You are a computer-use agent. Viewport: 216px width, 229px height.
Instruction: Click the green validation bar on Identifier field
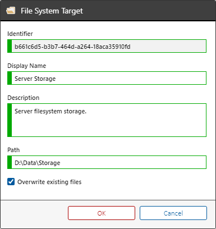point(10,46)
